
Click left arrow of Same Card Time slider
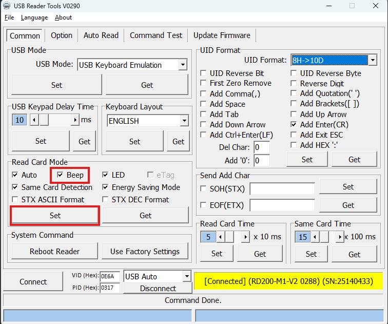click(x=315, y=237)
